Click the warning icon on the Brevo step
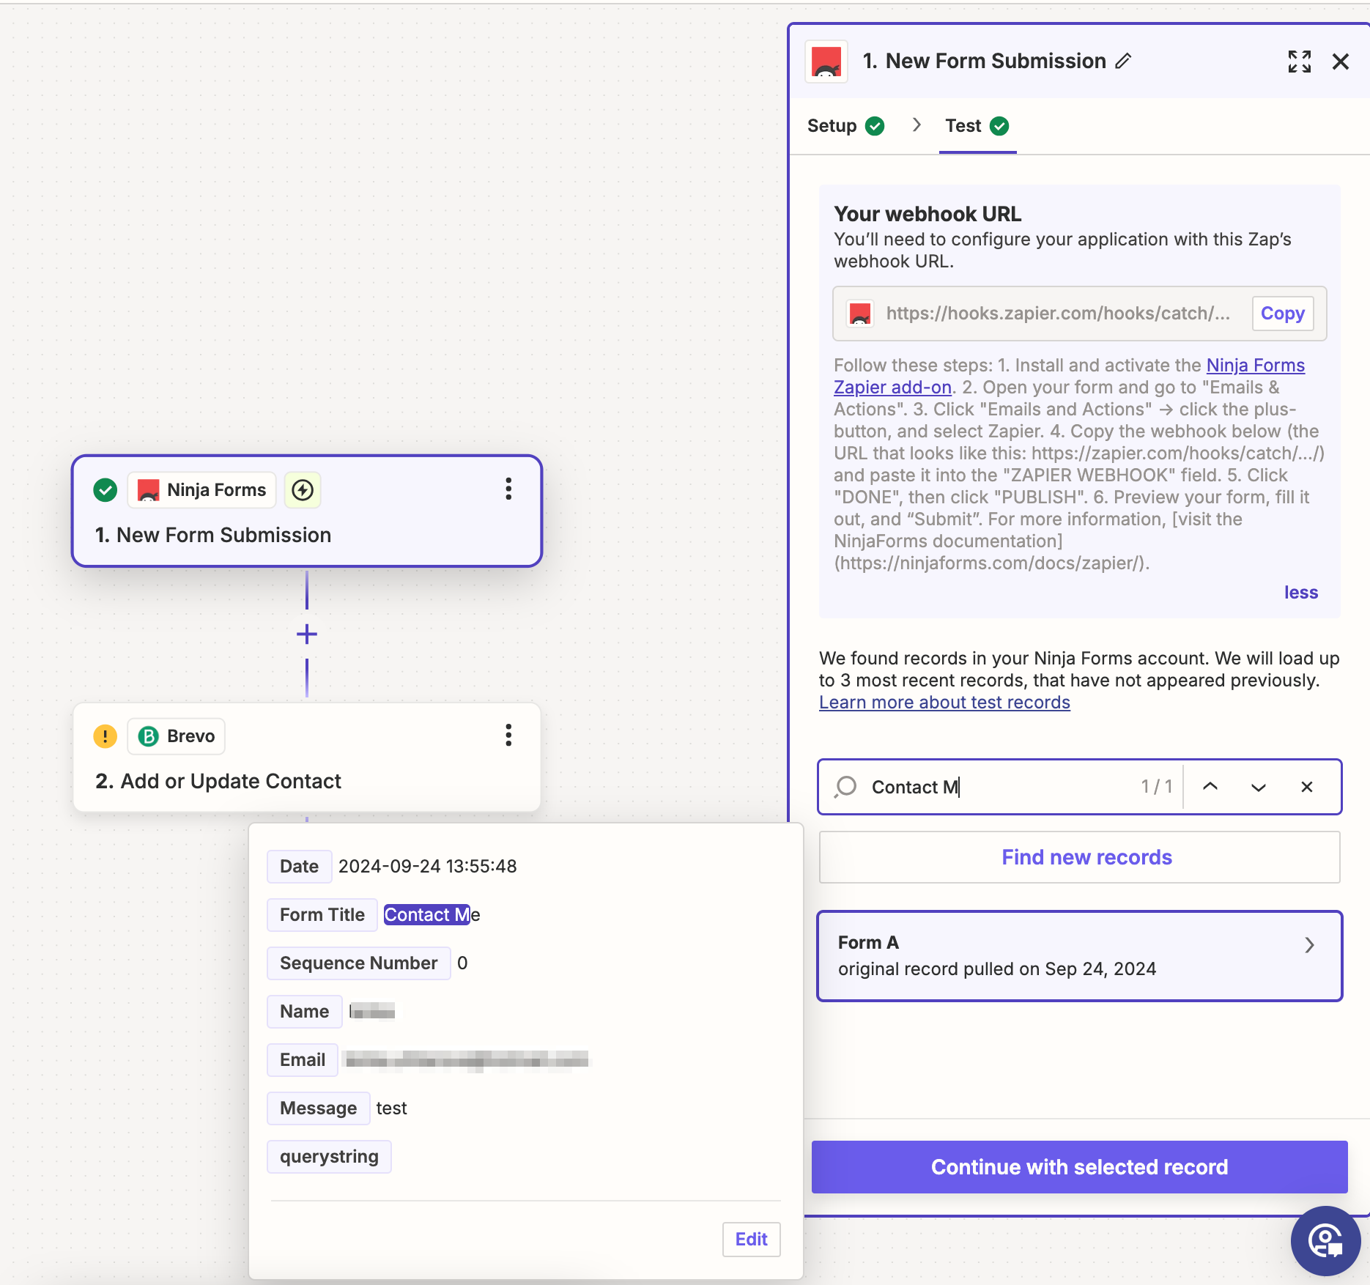1370x1285 pixels. [x=105, y=736]
